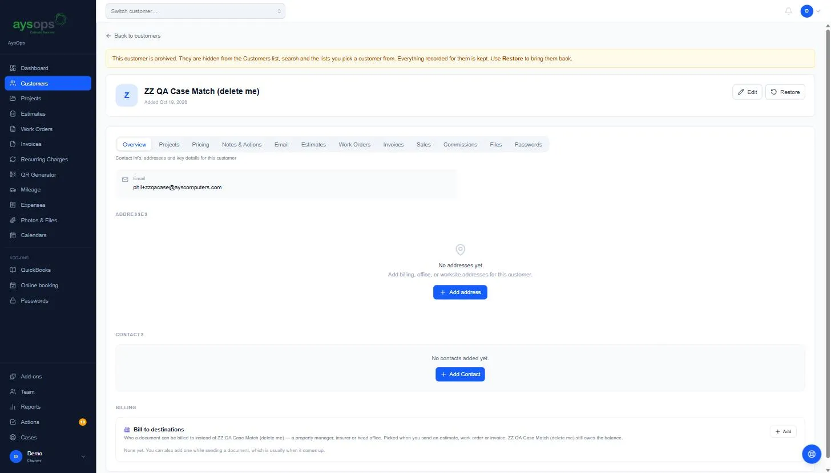Image resolution: width=831 pixels, height=473 pixels.
Task: Click the Cases lifebuoy icon
Action: pyautogui.click(x=13, y=438)
